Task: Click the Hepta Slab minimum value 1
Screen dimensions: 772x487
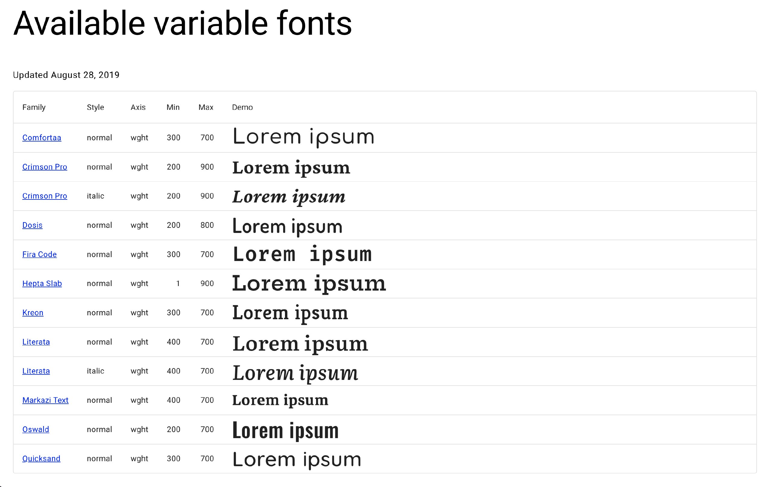Action: pyautogui.click(x=178, y=284)
